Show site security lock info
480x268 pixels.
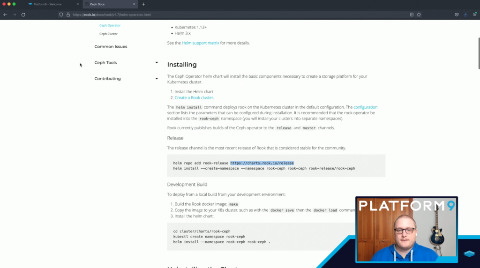[68, 15]
